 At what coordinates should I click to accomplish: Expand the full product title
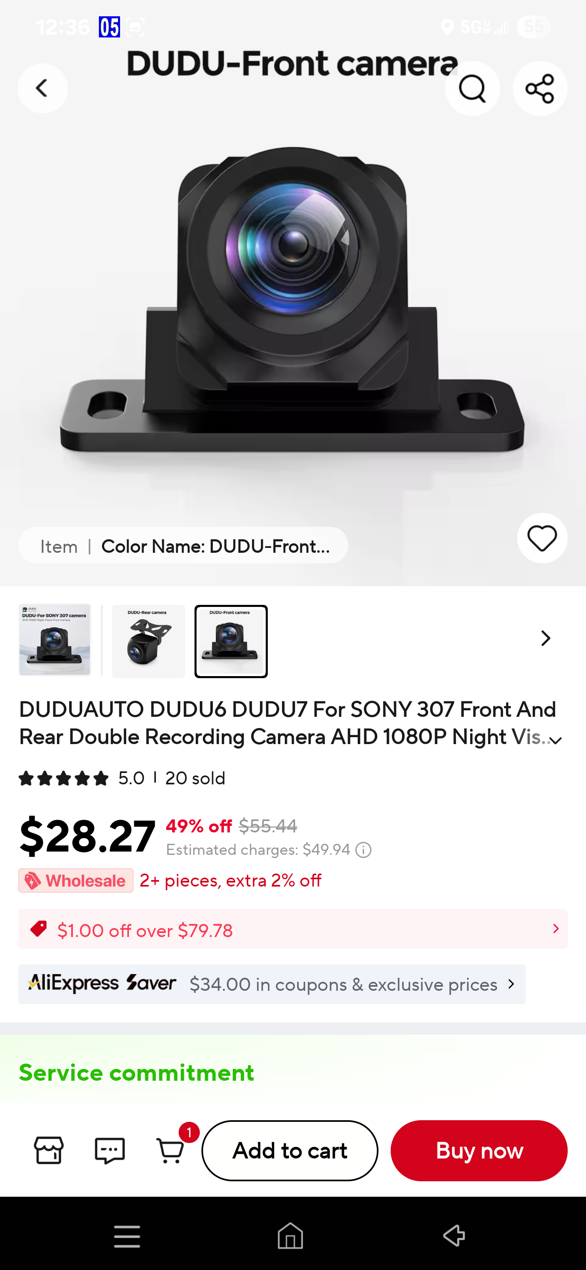556,740
